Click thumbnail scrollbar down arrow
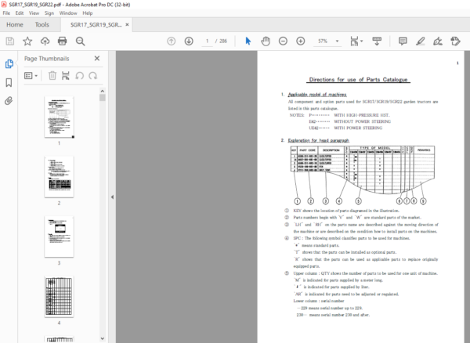Viewport: 470px width, 343px height. (102, 338)
